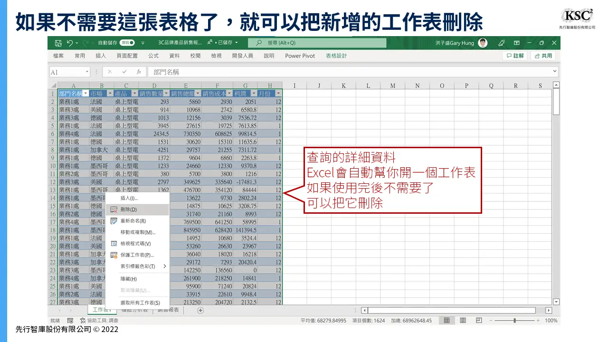Expand the formula bar chevron

pos(555,72)
